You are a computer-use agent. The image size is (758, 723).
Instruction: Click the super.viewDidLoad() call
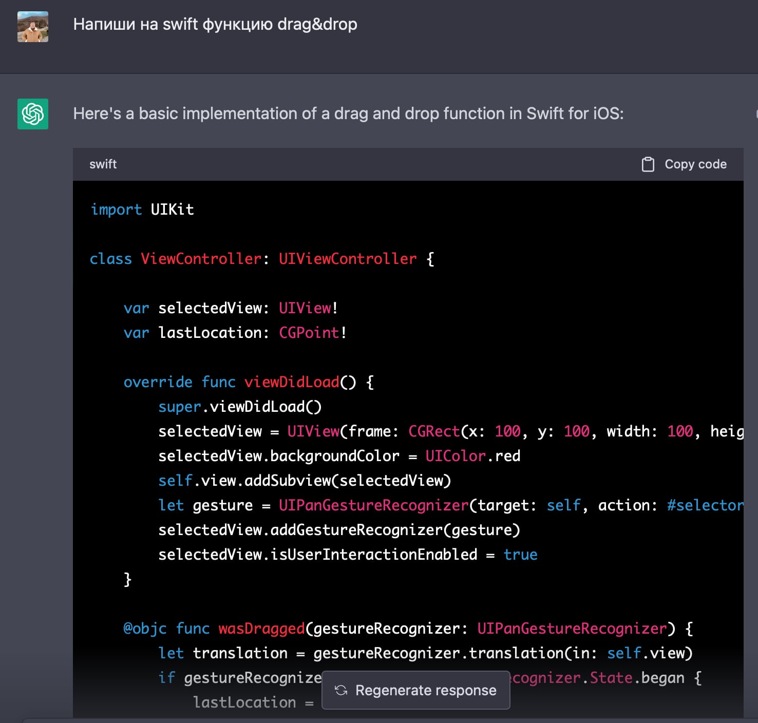(x=240, y=407)
